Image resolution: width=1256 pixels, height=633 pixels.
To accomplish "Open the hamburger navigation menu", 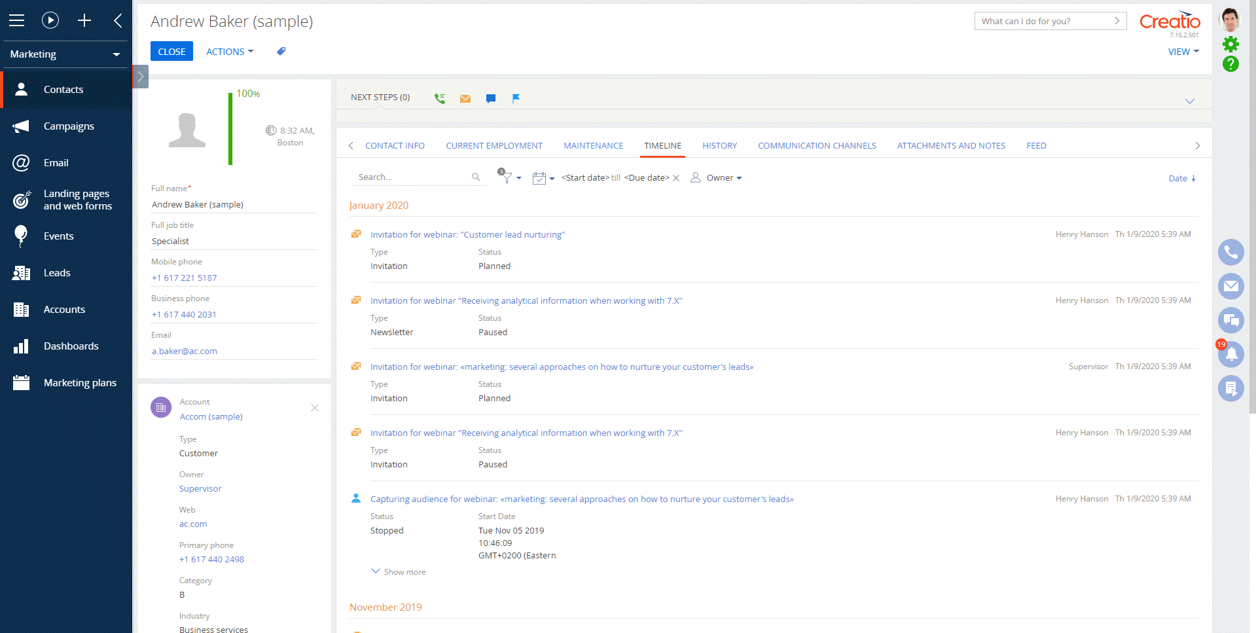I will click(x=17, y=20).
